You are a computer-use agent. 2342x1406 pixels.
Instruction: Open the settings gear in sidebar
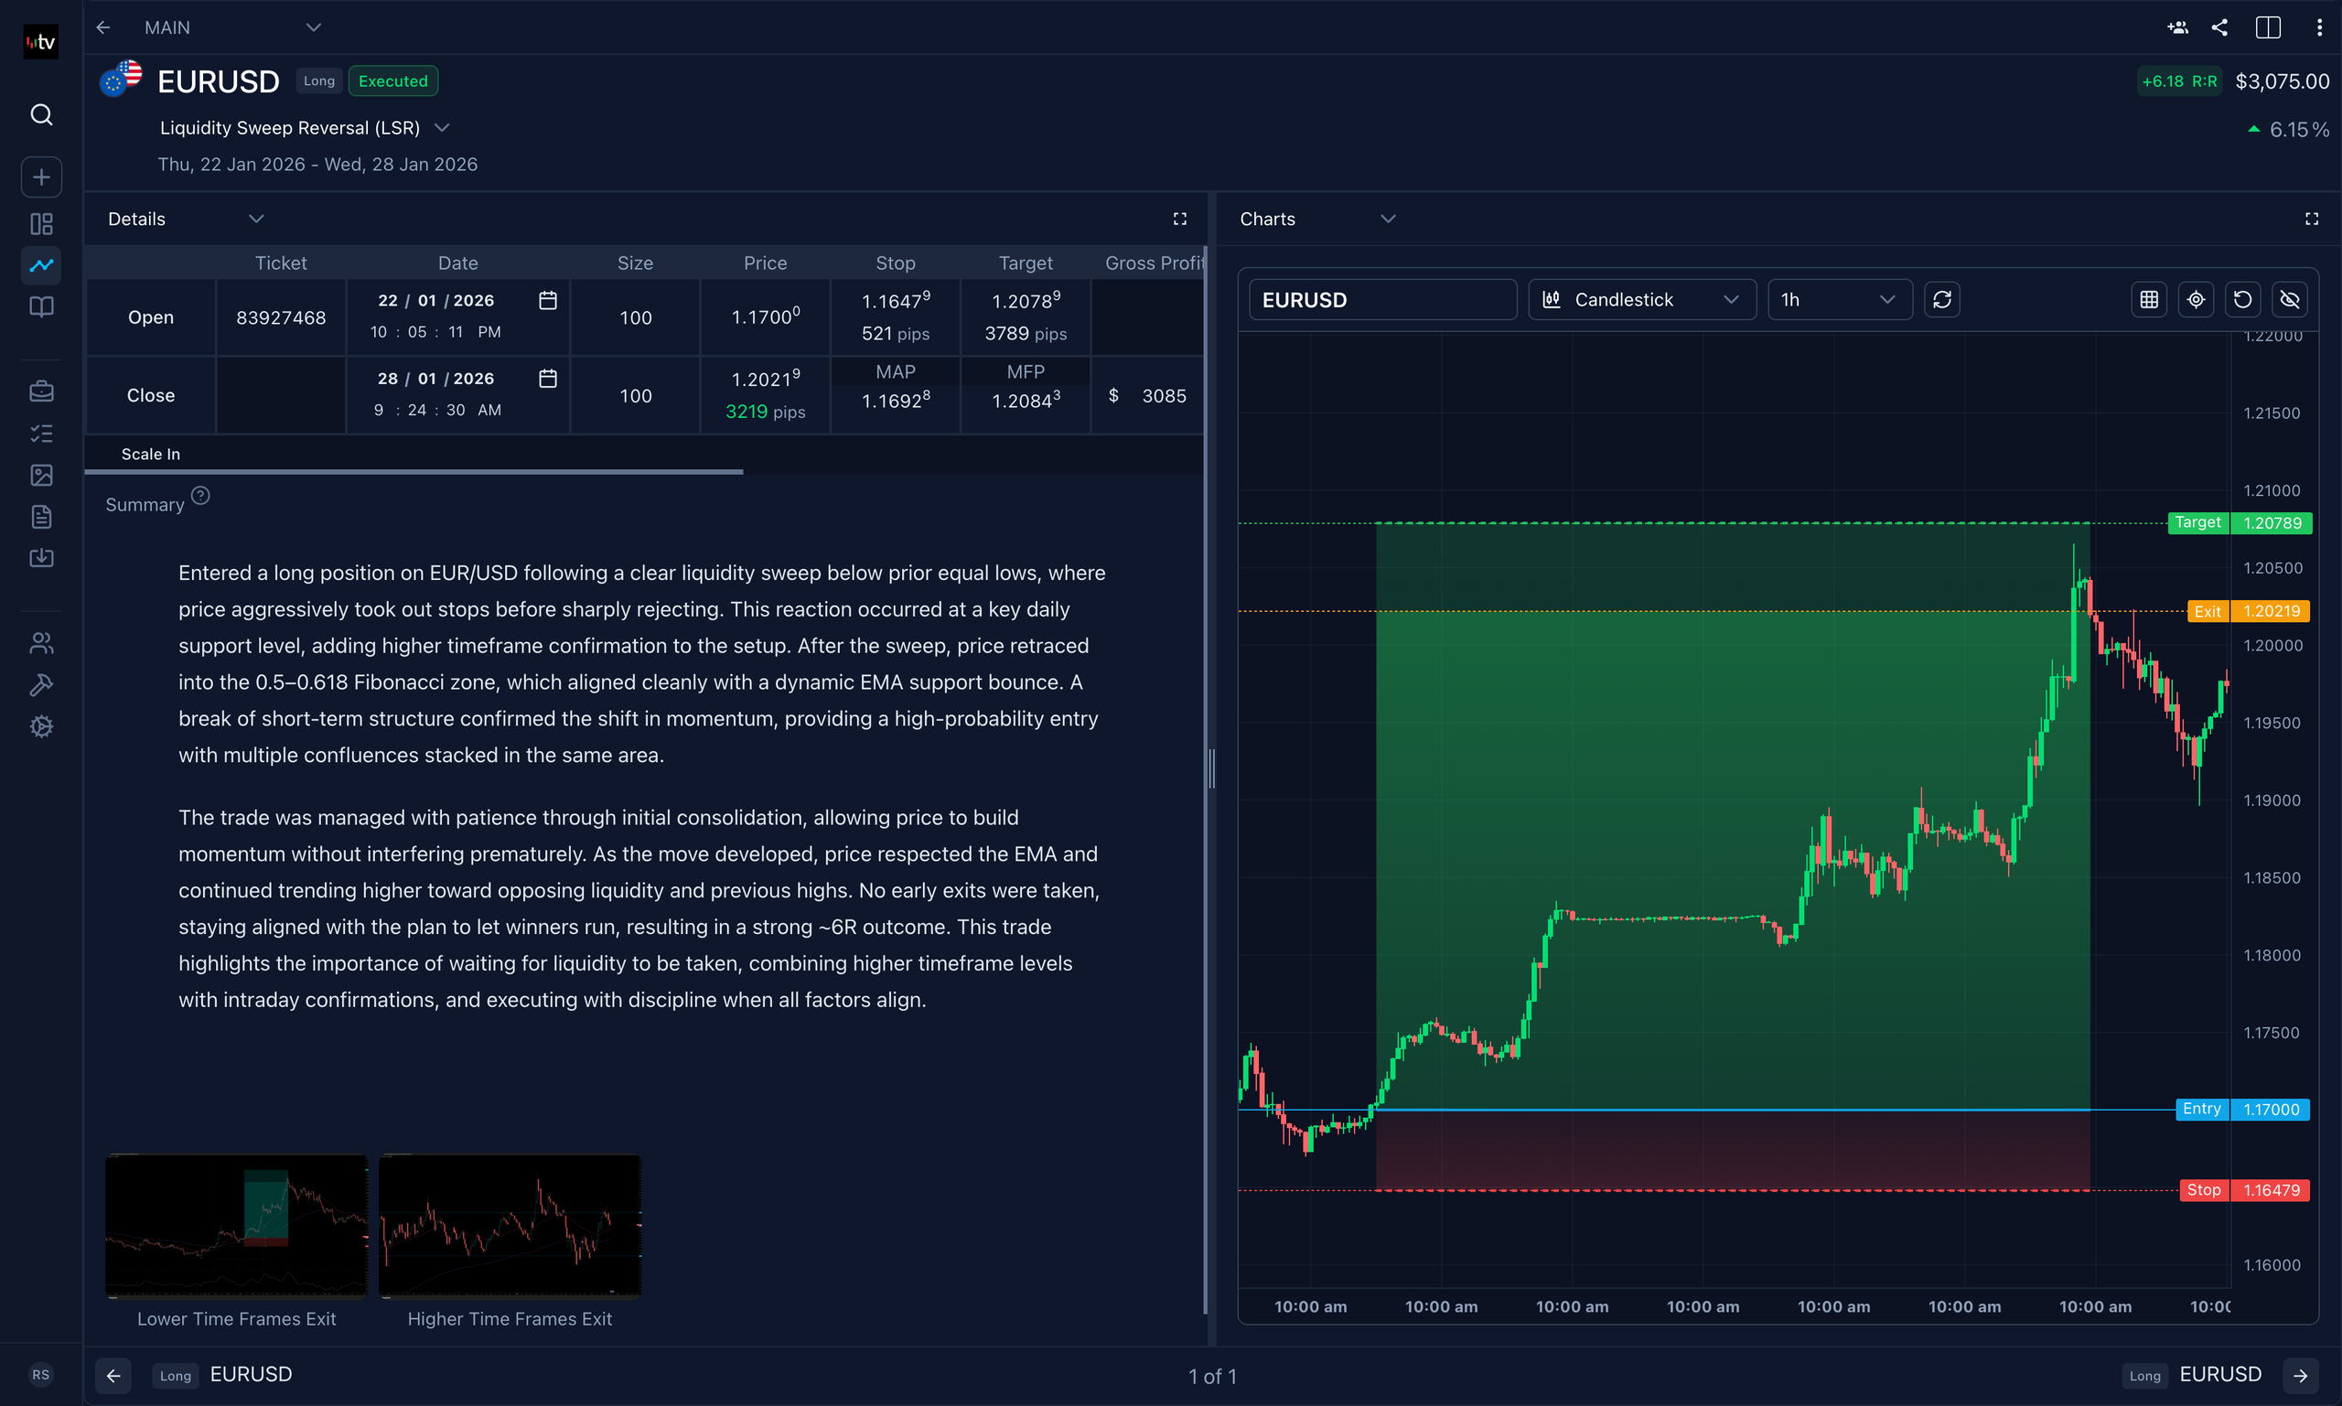(x=41, y=726)
